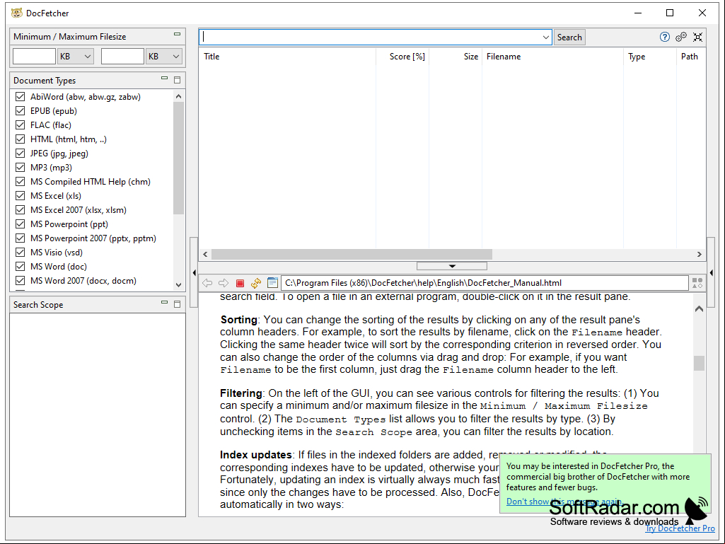The image size is (725, 544).
Task: Open the minimum filesize KB unit dropdown
Action: point(76,57)
